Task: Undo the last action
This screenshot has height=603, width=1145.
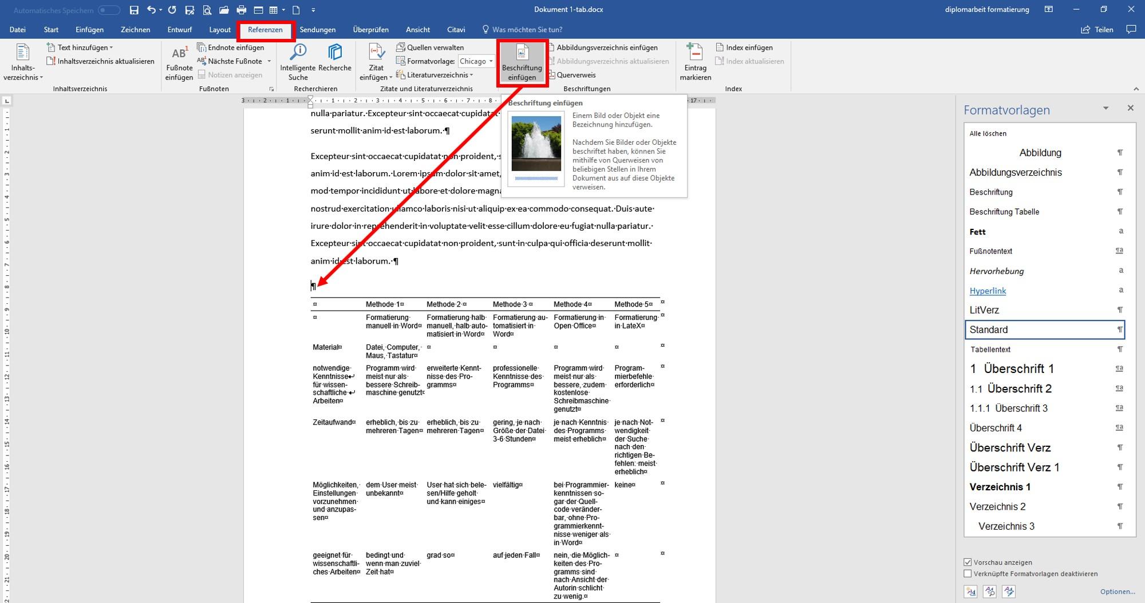Action: [151, 10]
